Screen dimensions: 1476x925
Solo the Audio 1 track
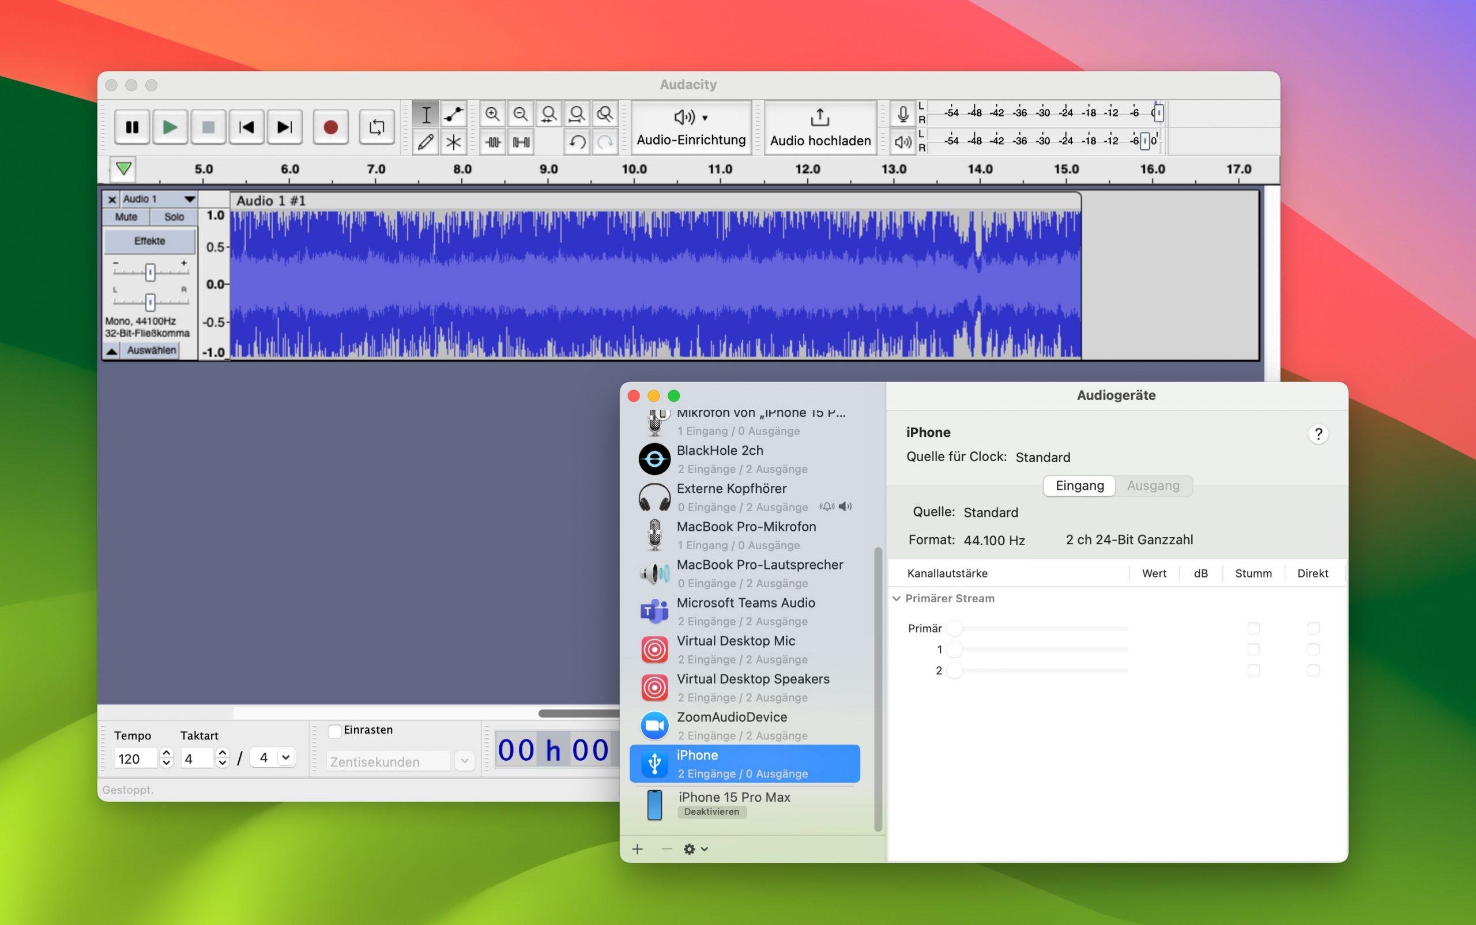tap(174, 217)
